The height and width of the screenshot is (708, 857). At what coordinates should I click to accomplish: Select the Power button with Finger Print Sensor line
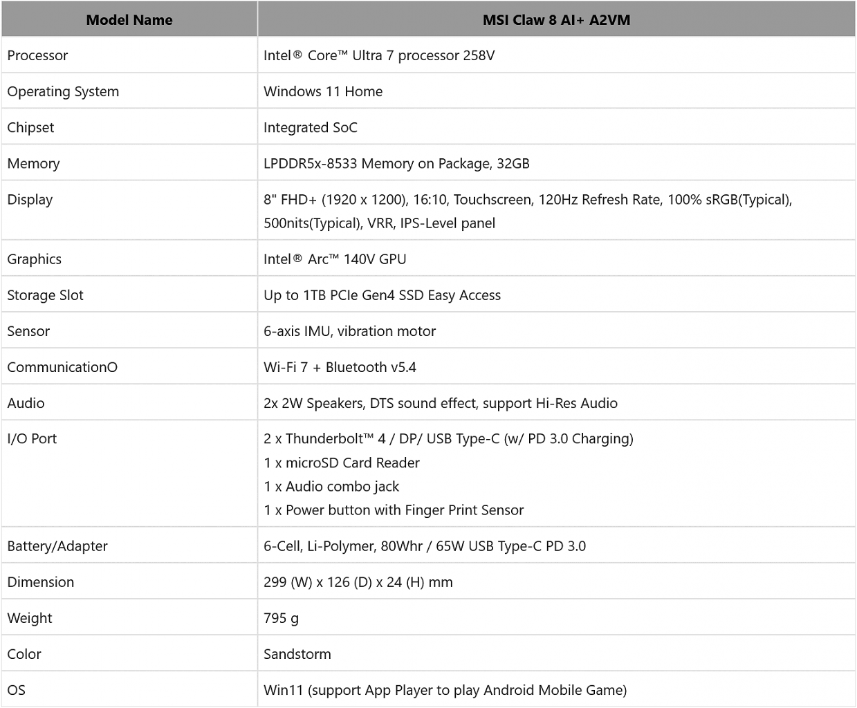click(x=394, y=510)
